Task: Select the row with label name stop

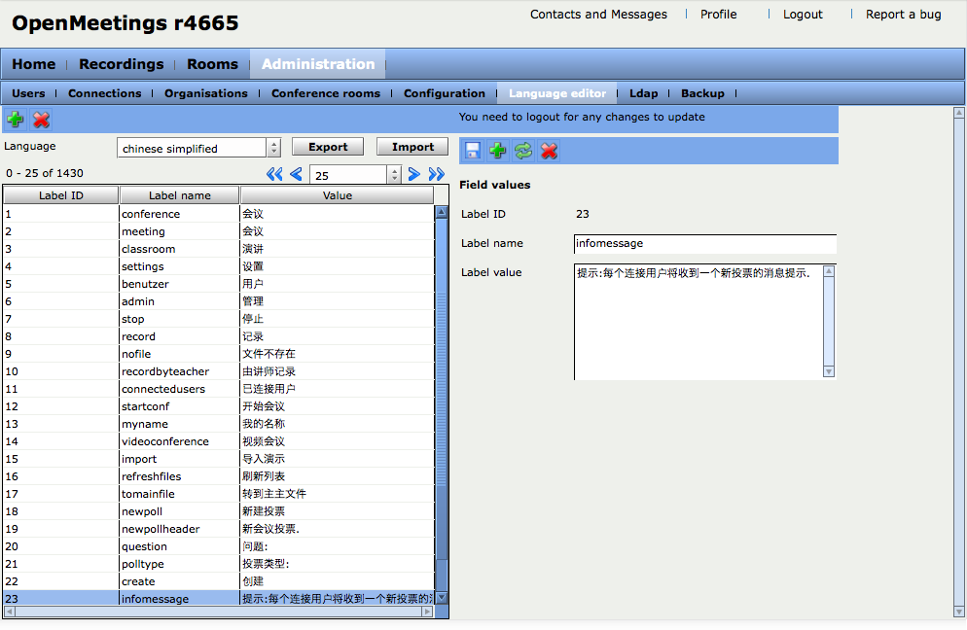Action: (219, 319)
